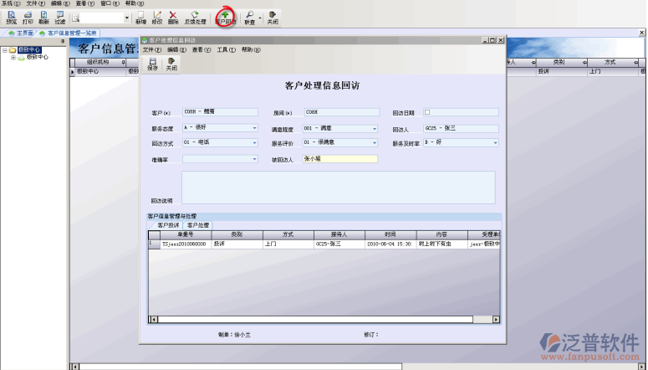The image size is (648, 370).
Task: Click 关闭 button in the dialog toolbar
Action: [171, 64]
